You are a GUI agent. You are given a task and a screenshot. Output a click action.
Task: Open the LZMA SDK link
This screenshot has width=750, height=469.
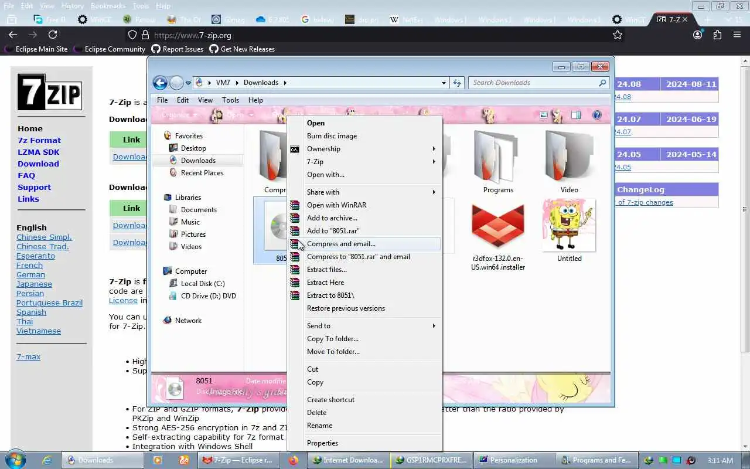38,152
